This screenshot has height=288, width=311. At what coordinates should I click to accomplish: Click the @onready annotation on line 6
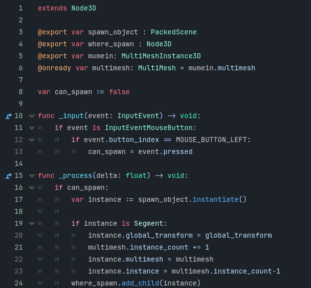(x=54, y=68)
